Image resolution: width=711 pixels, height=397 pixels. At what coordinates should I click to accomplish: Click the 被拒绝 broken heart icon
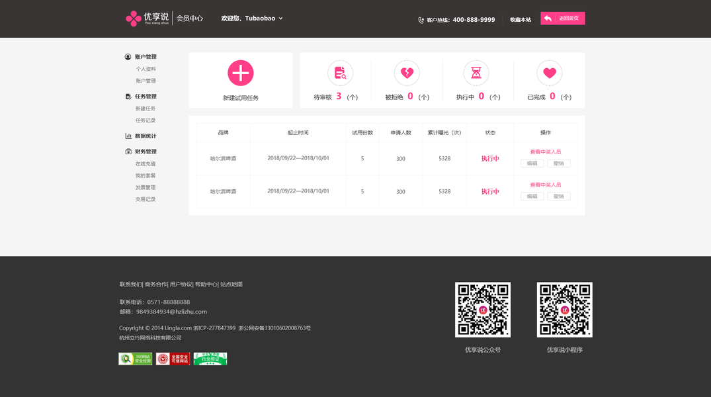click(407, 73)
